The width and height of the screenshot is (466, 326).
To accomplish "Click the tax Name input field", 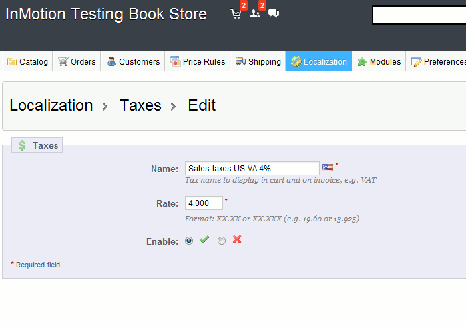I will coord(252,169).
